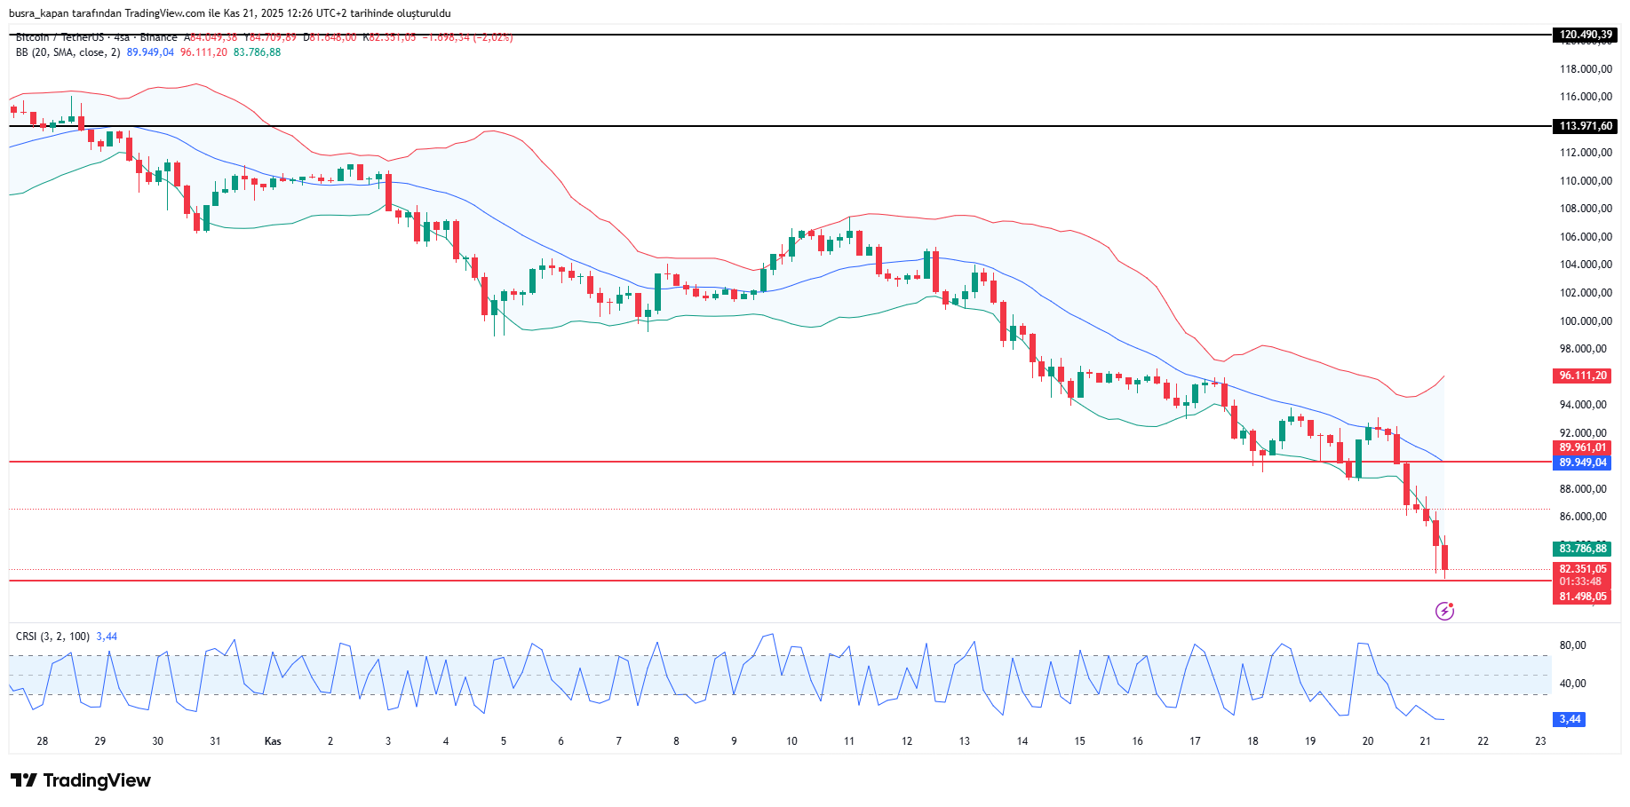This screenshot has height=807, width=1630.
Task: Click the red 96.111,20 upper band label
Action: point(1582,376)
